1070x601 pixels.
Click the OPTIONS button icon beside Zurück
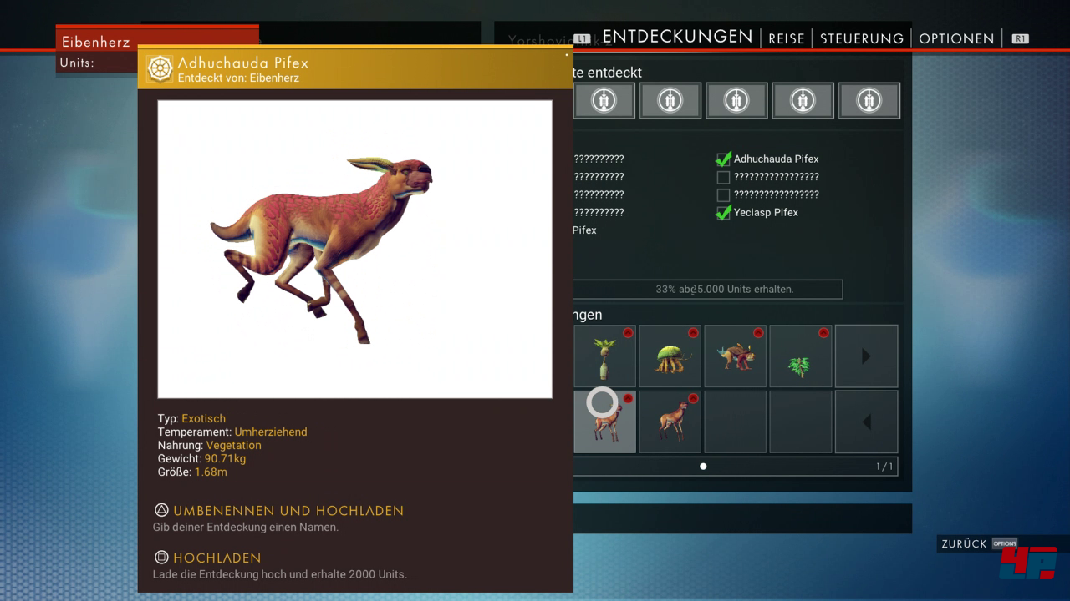coord(1005,543)
